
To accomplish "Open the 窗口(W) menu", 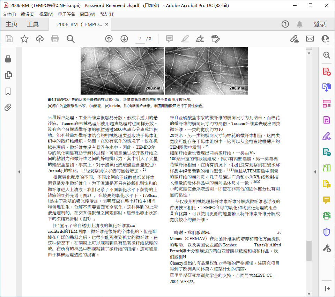I will coord(87,14).
